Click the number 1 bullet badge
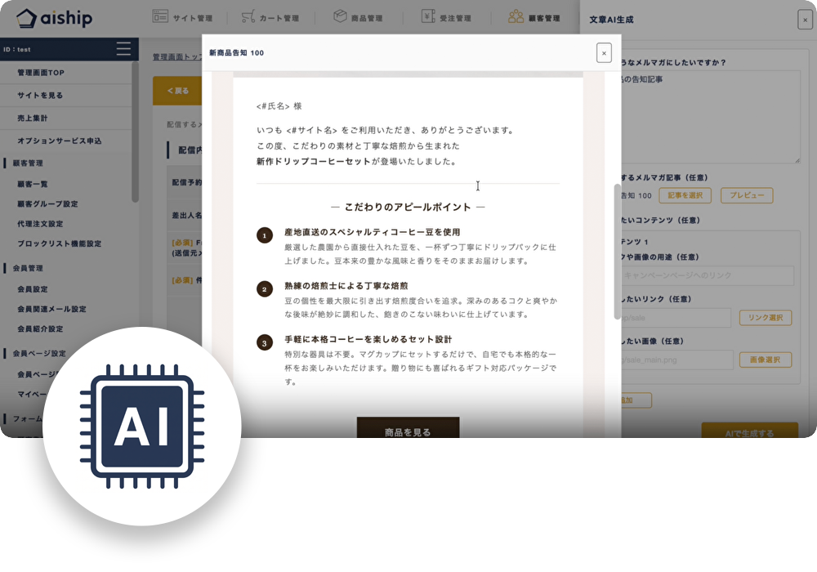This screenshot has height=572, width=817. [x=265, y=235]
